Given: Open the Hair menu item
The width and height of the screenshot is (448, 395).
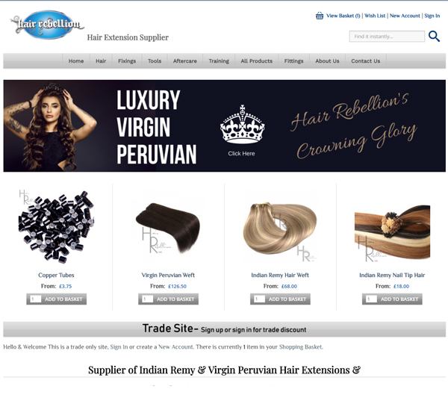Looking at the screenshot, I should [x=101, y=61].
